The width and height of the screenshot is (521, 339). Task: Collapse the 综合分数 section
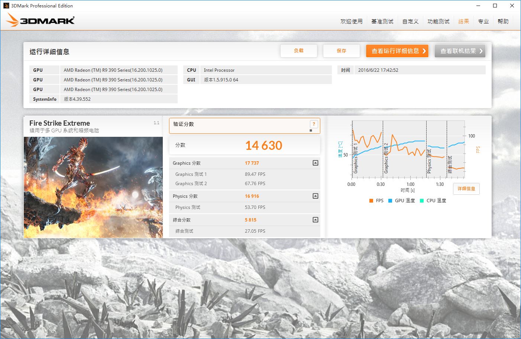(315, 220)
